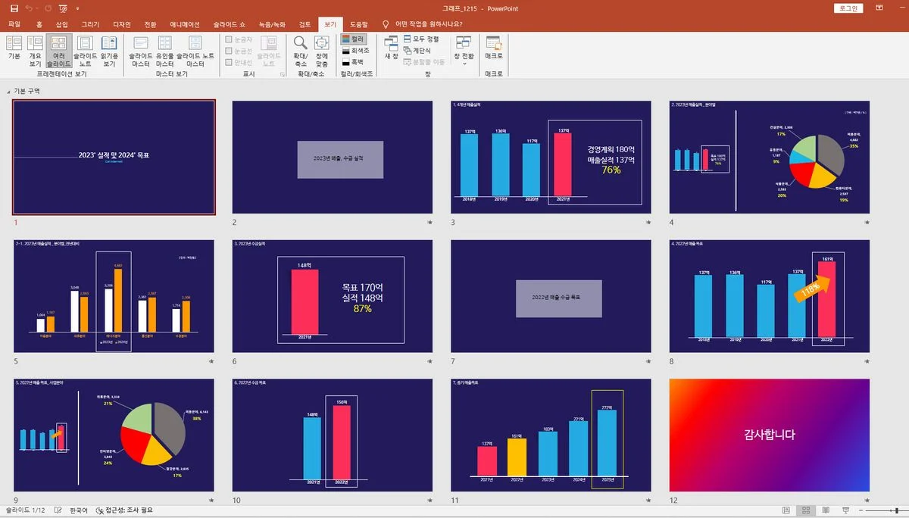This screenshot has height=518, width=909.
Task: Fit slide to window with 창에 맞춤
Action: [322, 50]
